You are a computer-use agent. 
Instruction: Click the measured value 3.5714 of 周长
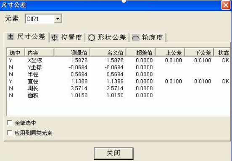[x=79, y=88]
